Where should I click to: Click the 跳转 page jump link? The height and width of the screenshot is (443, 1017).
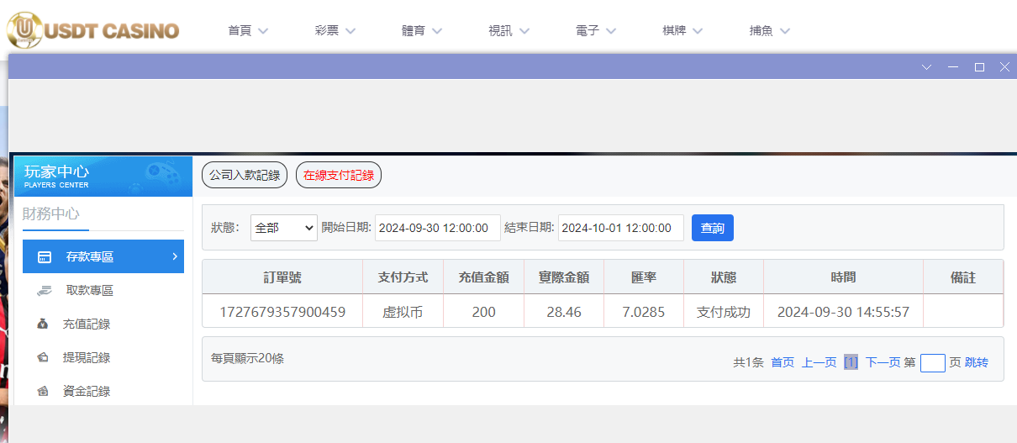pyautogui.click(x=976, y=362)
